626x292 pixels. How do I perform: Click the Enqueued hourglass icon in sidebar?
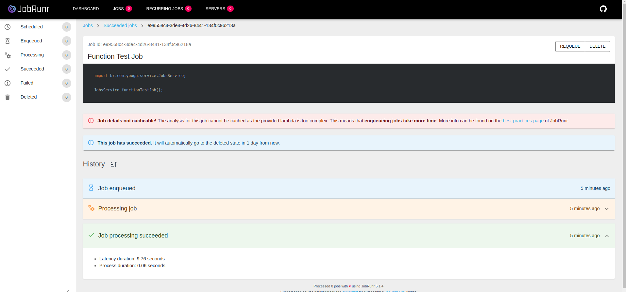(8, 41)
